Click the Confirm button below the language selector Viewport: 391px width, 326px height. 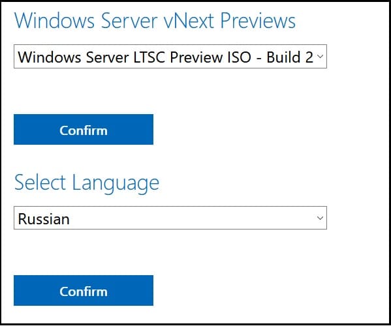pyautogui.click(x=84, y=290)
